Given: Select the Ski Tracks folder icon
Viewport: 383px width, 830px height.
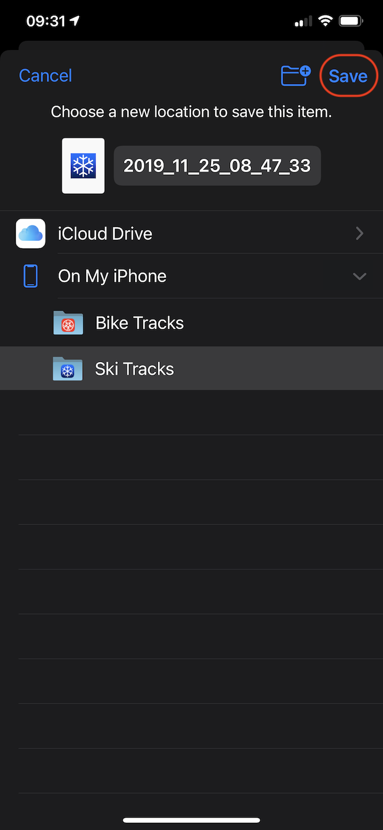Looking at the screenshot, I should (x=68, y=369).
